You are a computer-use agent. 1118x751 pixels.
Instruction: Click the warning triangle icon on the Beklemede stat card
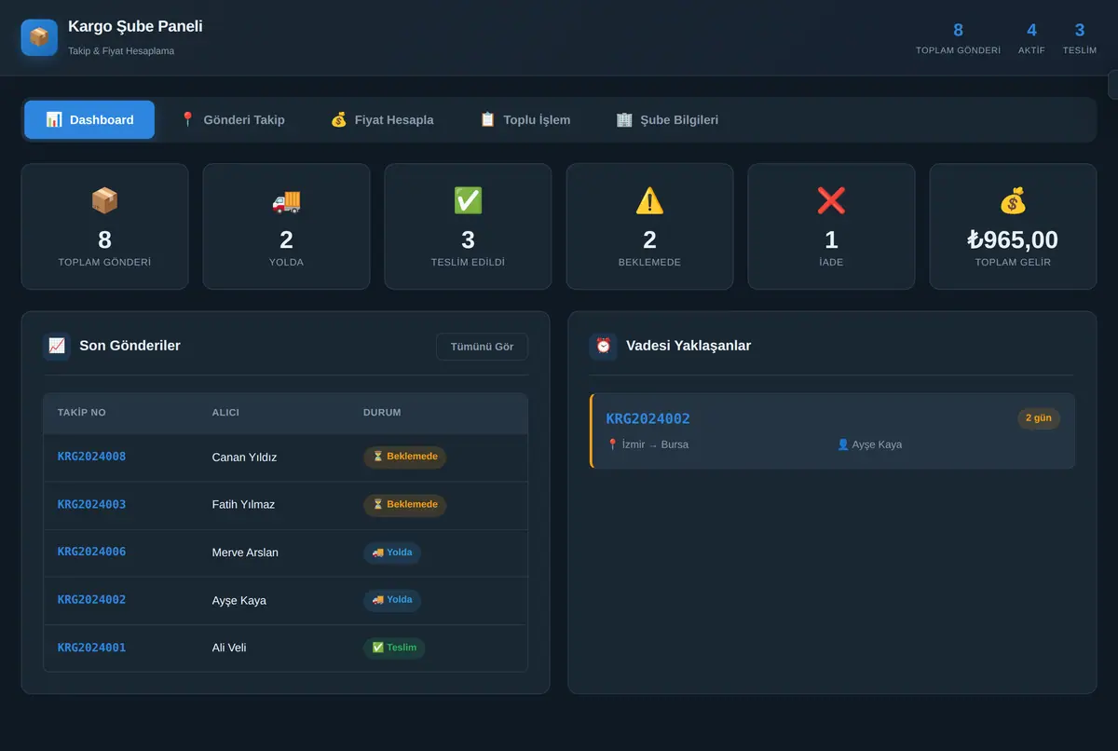pyautogui.click(x=649, y=200)
